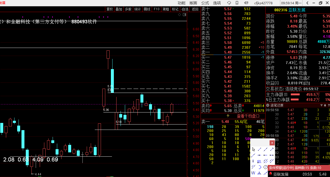
Task: Select the circle drawing tool
Action: (266, 167)
